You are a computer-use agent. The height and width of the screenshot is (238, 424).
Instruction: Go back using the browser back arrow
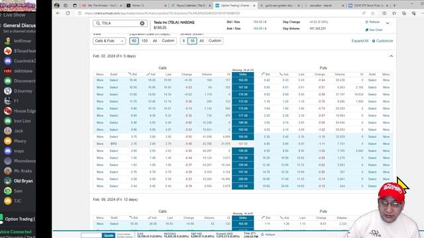pos(58,13)
